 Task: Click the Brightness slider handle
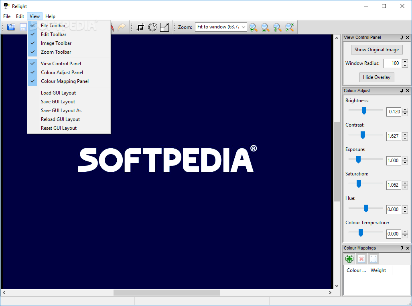pos(364,111)
